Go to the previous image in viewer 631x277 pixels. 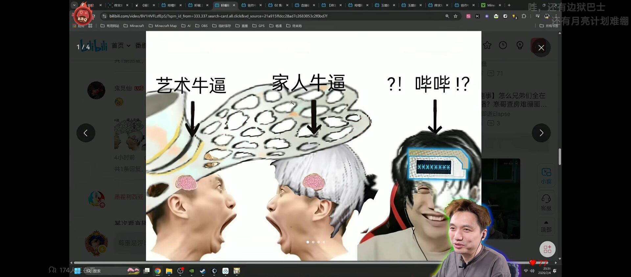click(86, 133)
